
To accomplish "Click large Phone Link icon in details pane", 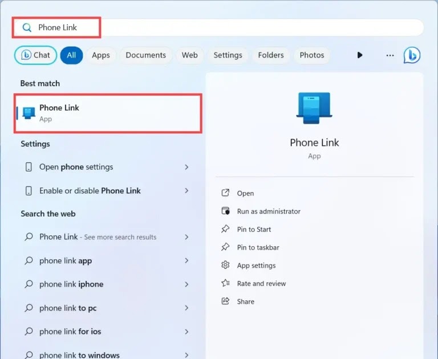I will tap(314, 108).
